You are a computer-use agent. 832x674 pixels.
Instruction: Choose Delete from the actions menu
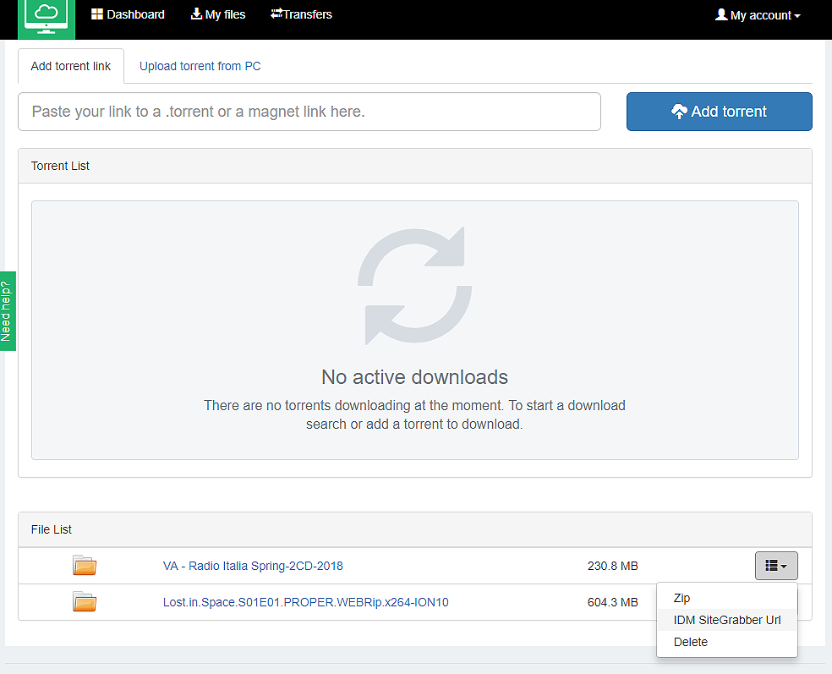click(691, 642)
